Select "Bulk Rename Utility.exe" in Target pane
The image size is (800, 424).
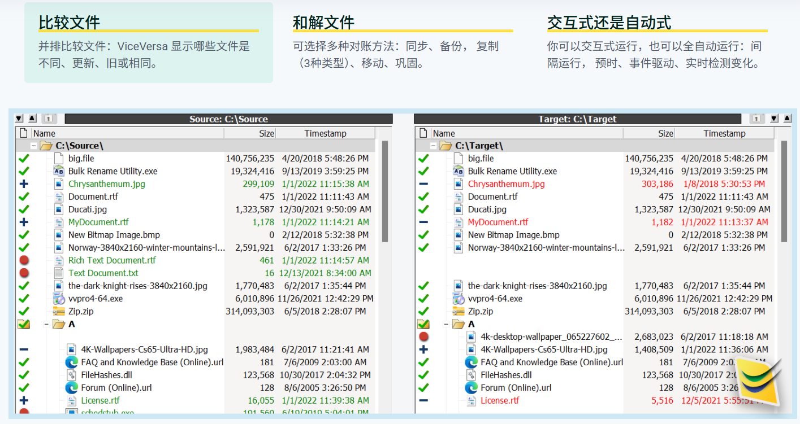512,171
